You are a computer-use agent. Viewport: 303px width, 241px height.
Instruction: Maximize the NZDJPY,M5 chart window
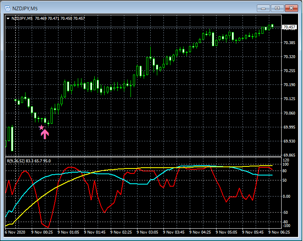(x=277, y=8)
